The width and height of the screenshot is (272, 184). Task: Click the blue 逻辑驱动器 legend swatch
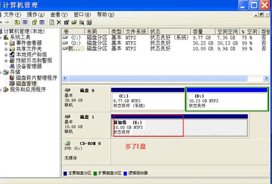pos(125,173)
